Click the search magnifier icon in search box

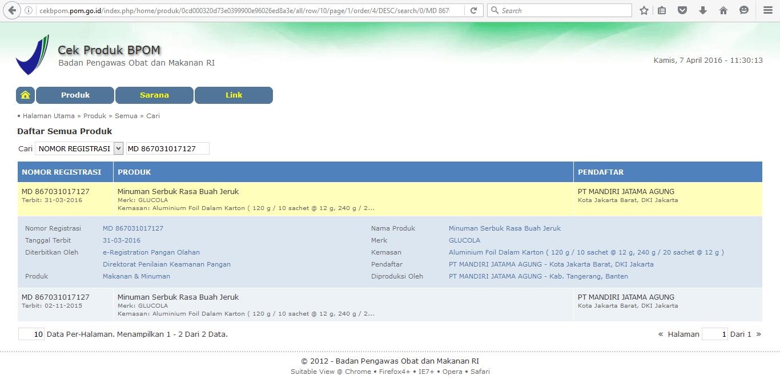click(495, 10)
